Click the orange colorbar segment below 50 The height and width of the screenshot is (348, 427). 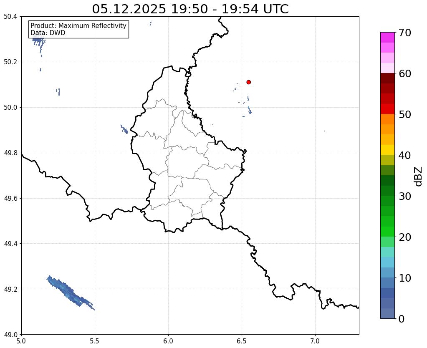click(x=387, y=119)
